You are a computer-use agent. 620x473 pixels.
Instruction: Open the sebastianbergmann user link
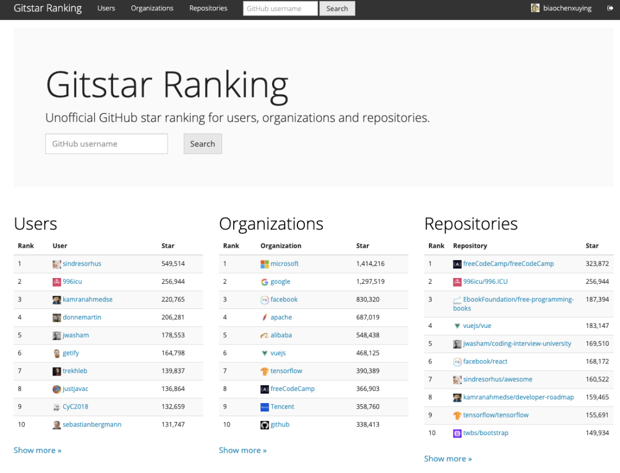pos(92,424)
